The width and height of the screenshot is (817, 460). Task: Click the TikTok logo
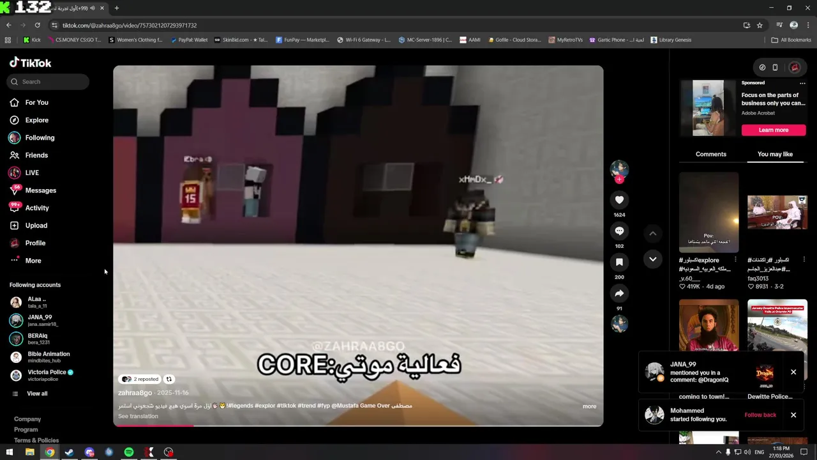click(30, 63)
